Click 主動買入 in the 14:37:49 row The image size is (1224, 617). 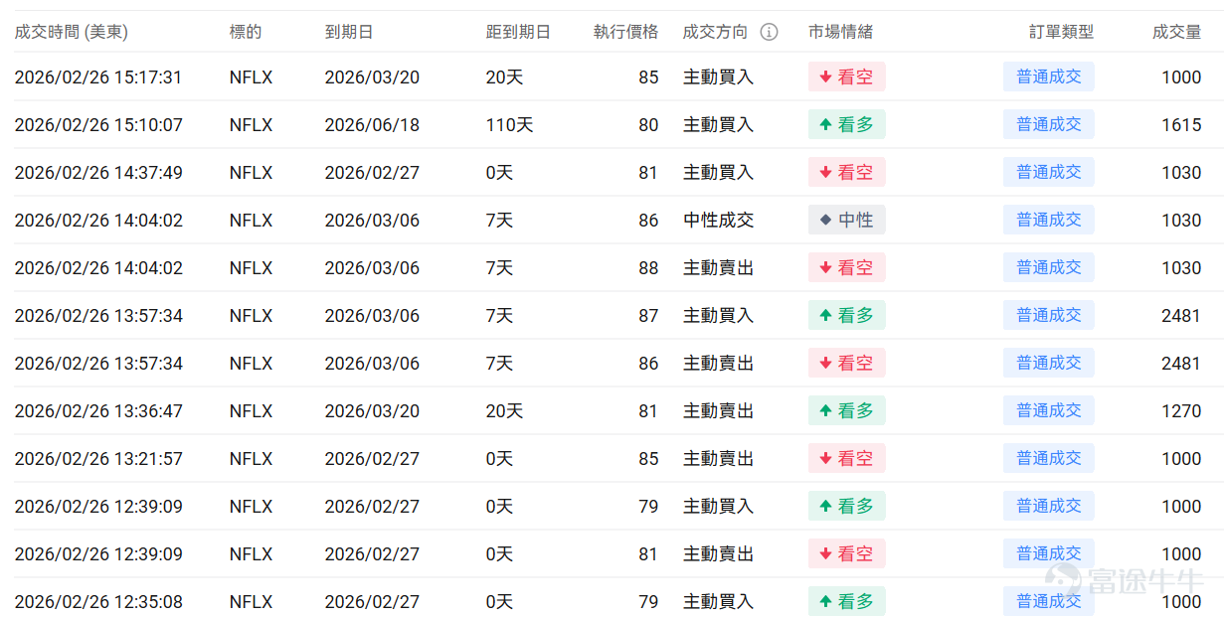point(718,173)
